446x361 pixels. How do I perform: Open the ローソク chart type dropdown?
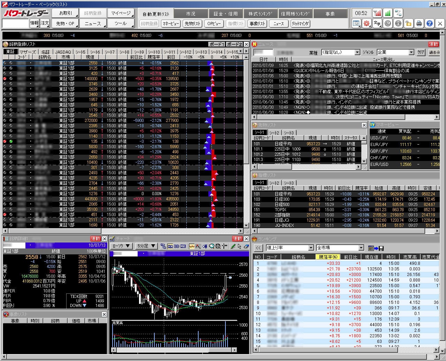[x=121, y=246]
